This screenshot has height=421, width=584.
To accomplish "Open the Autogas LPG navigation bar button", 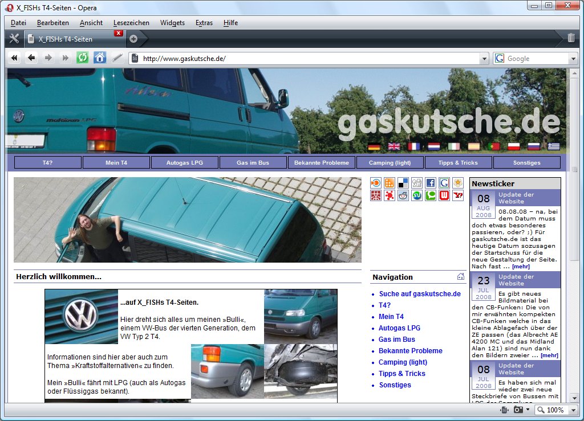I will pyautogui.click(x=185, y=162).
